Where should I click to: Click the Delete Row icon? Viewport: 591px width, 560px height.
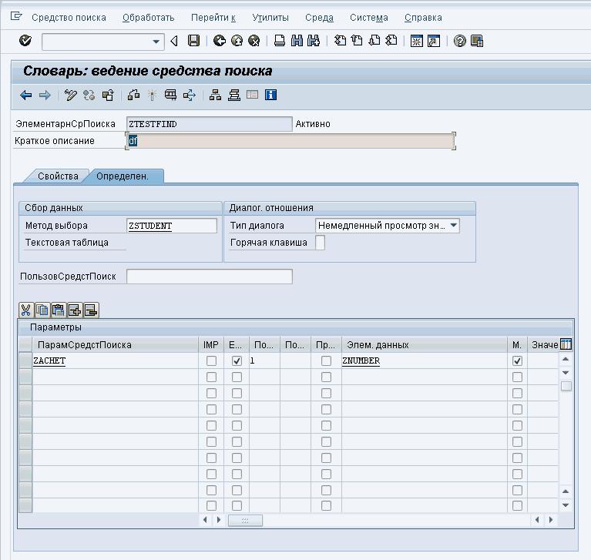(91, 310)
